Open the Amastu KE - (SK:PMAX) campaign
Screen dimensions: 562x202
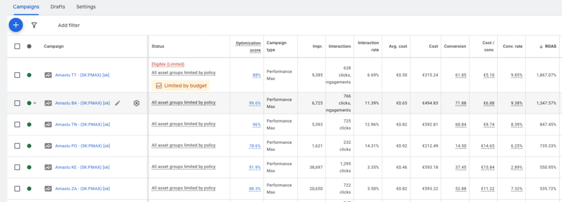coord(82,168)
